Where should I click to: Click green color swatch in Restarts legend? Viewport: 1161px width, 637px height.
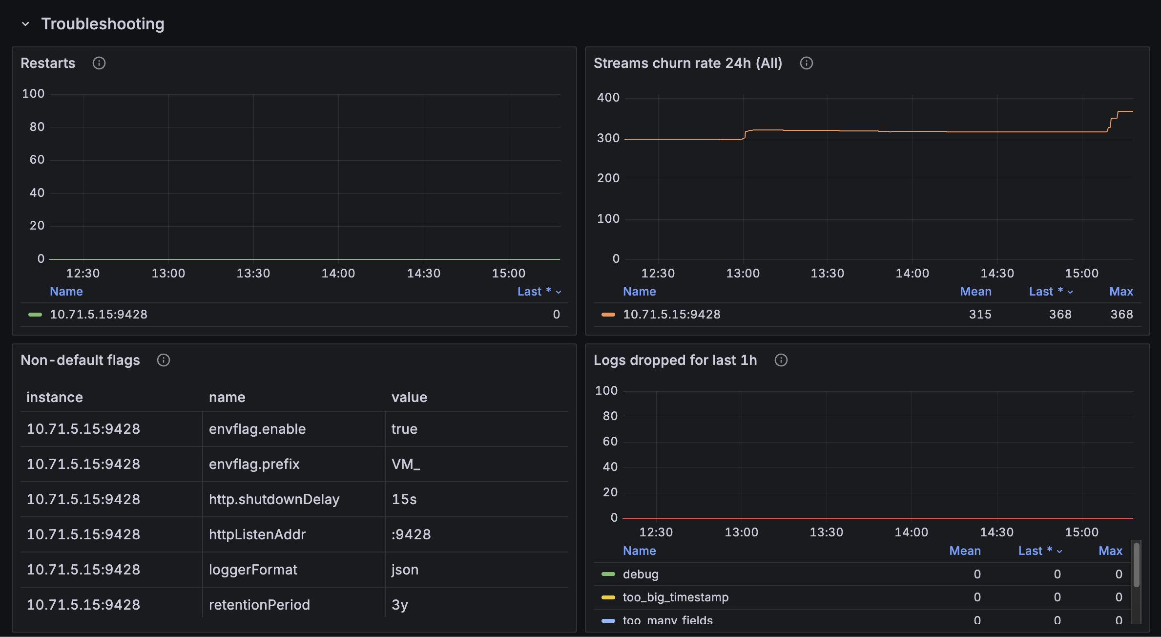click(x=35, y=315)
